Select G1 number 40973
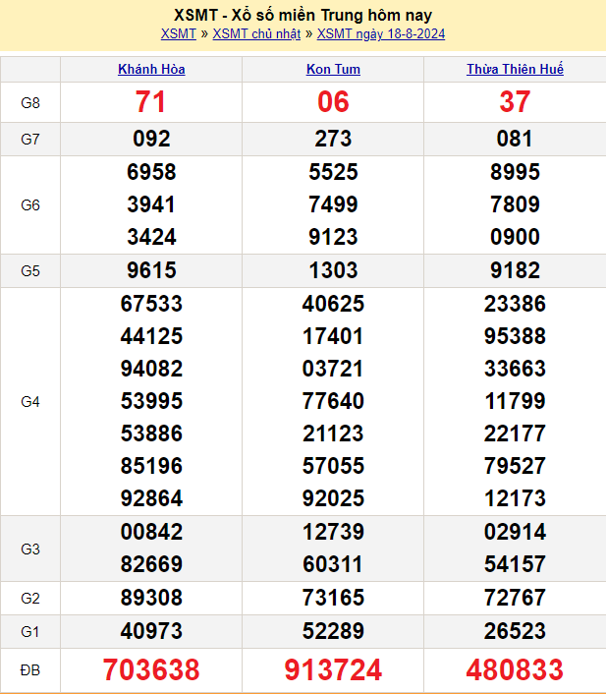This screenshot has height=694, width=606. tap(151, 631)
